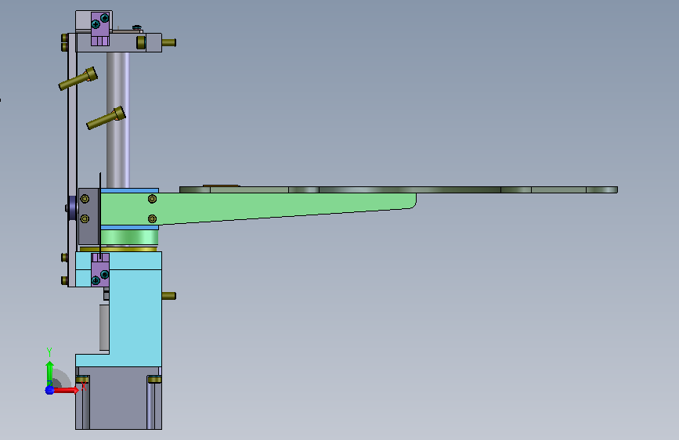679x440 pixels.
Task: Click the red X axis arrow of the triad
Action: point(66,390)
